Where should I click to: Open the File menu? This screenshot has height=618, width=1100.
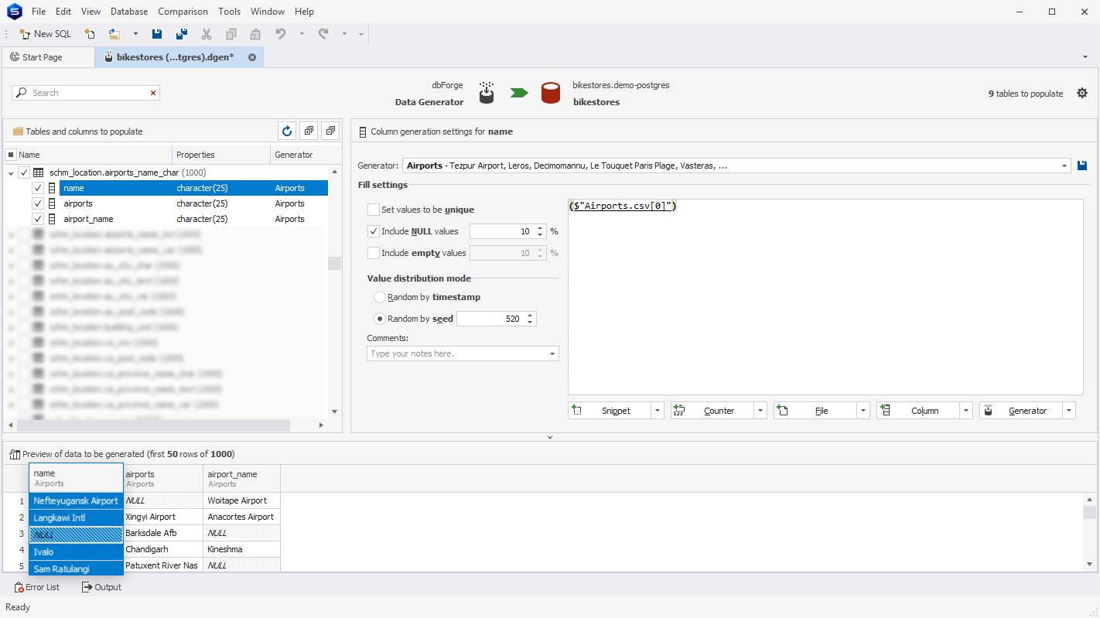point(39,12)
